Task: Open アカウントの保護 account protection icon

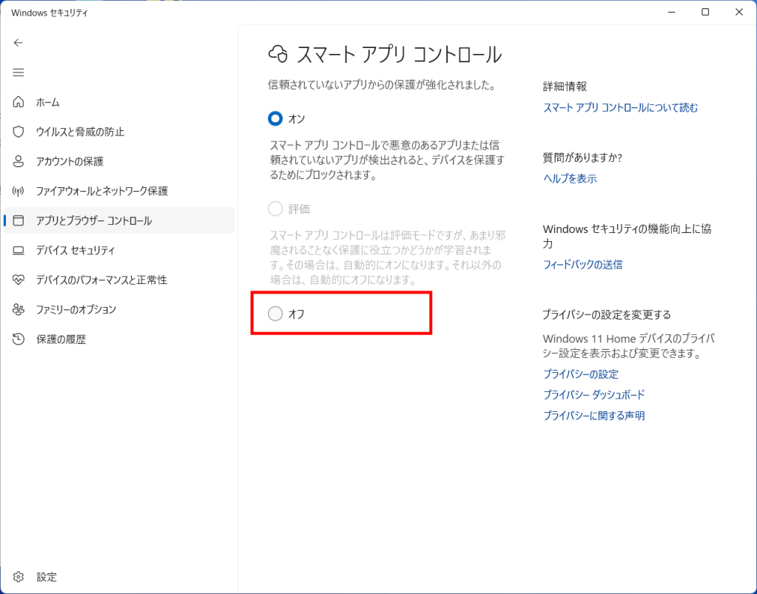Action: coord(18,161)
